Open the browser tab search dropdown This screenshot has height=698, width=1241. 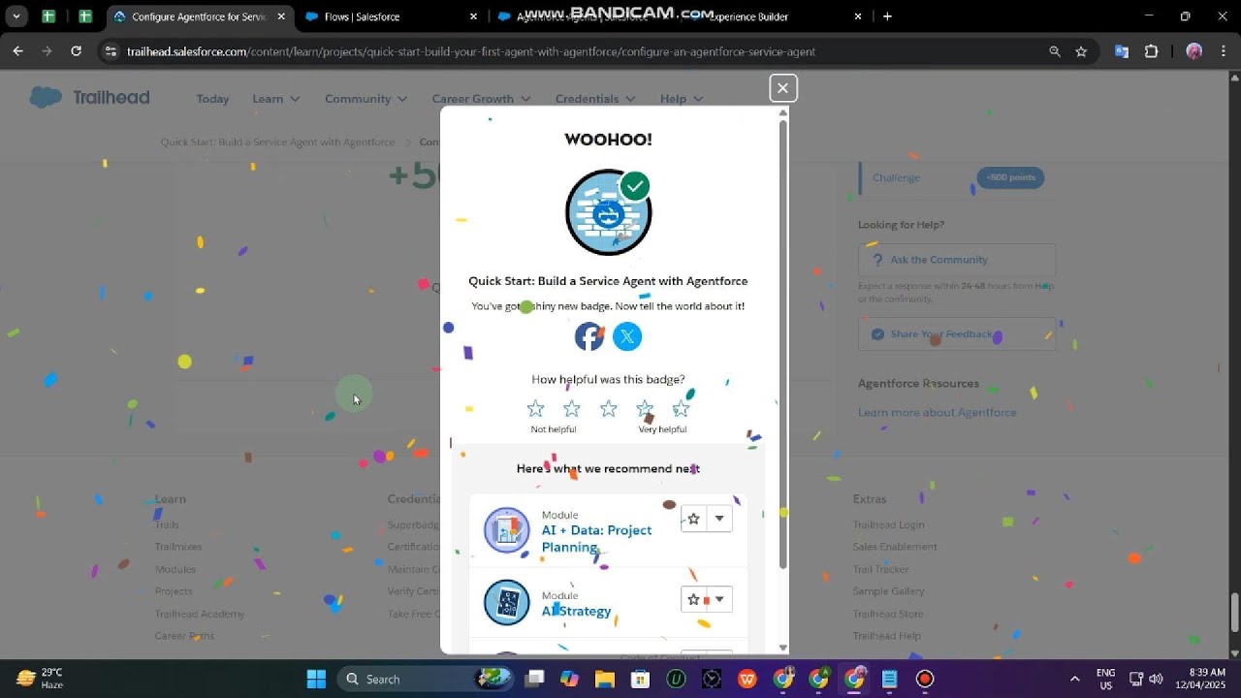click(x=16, y=16)
